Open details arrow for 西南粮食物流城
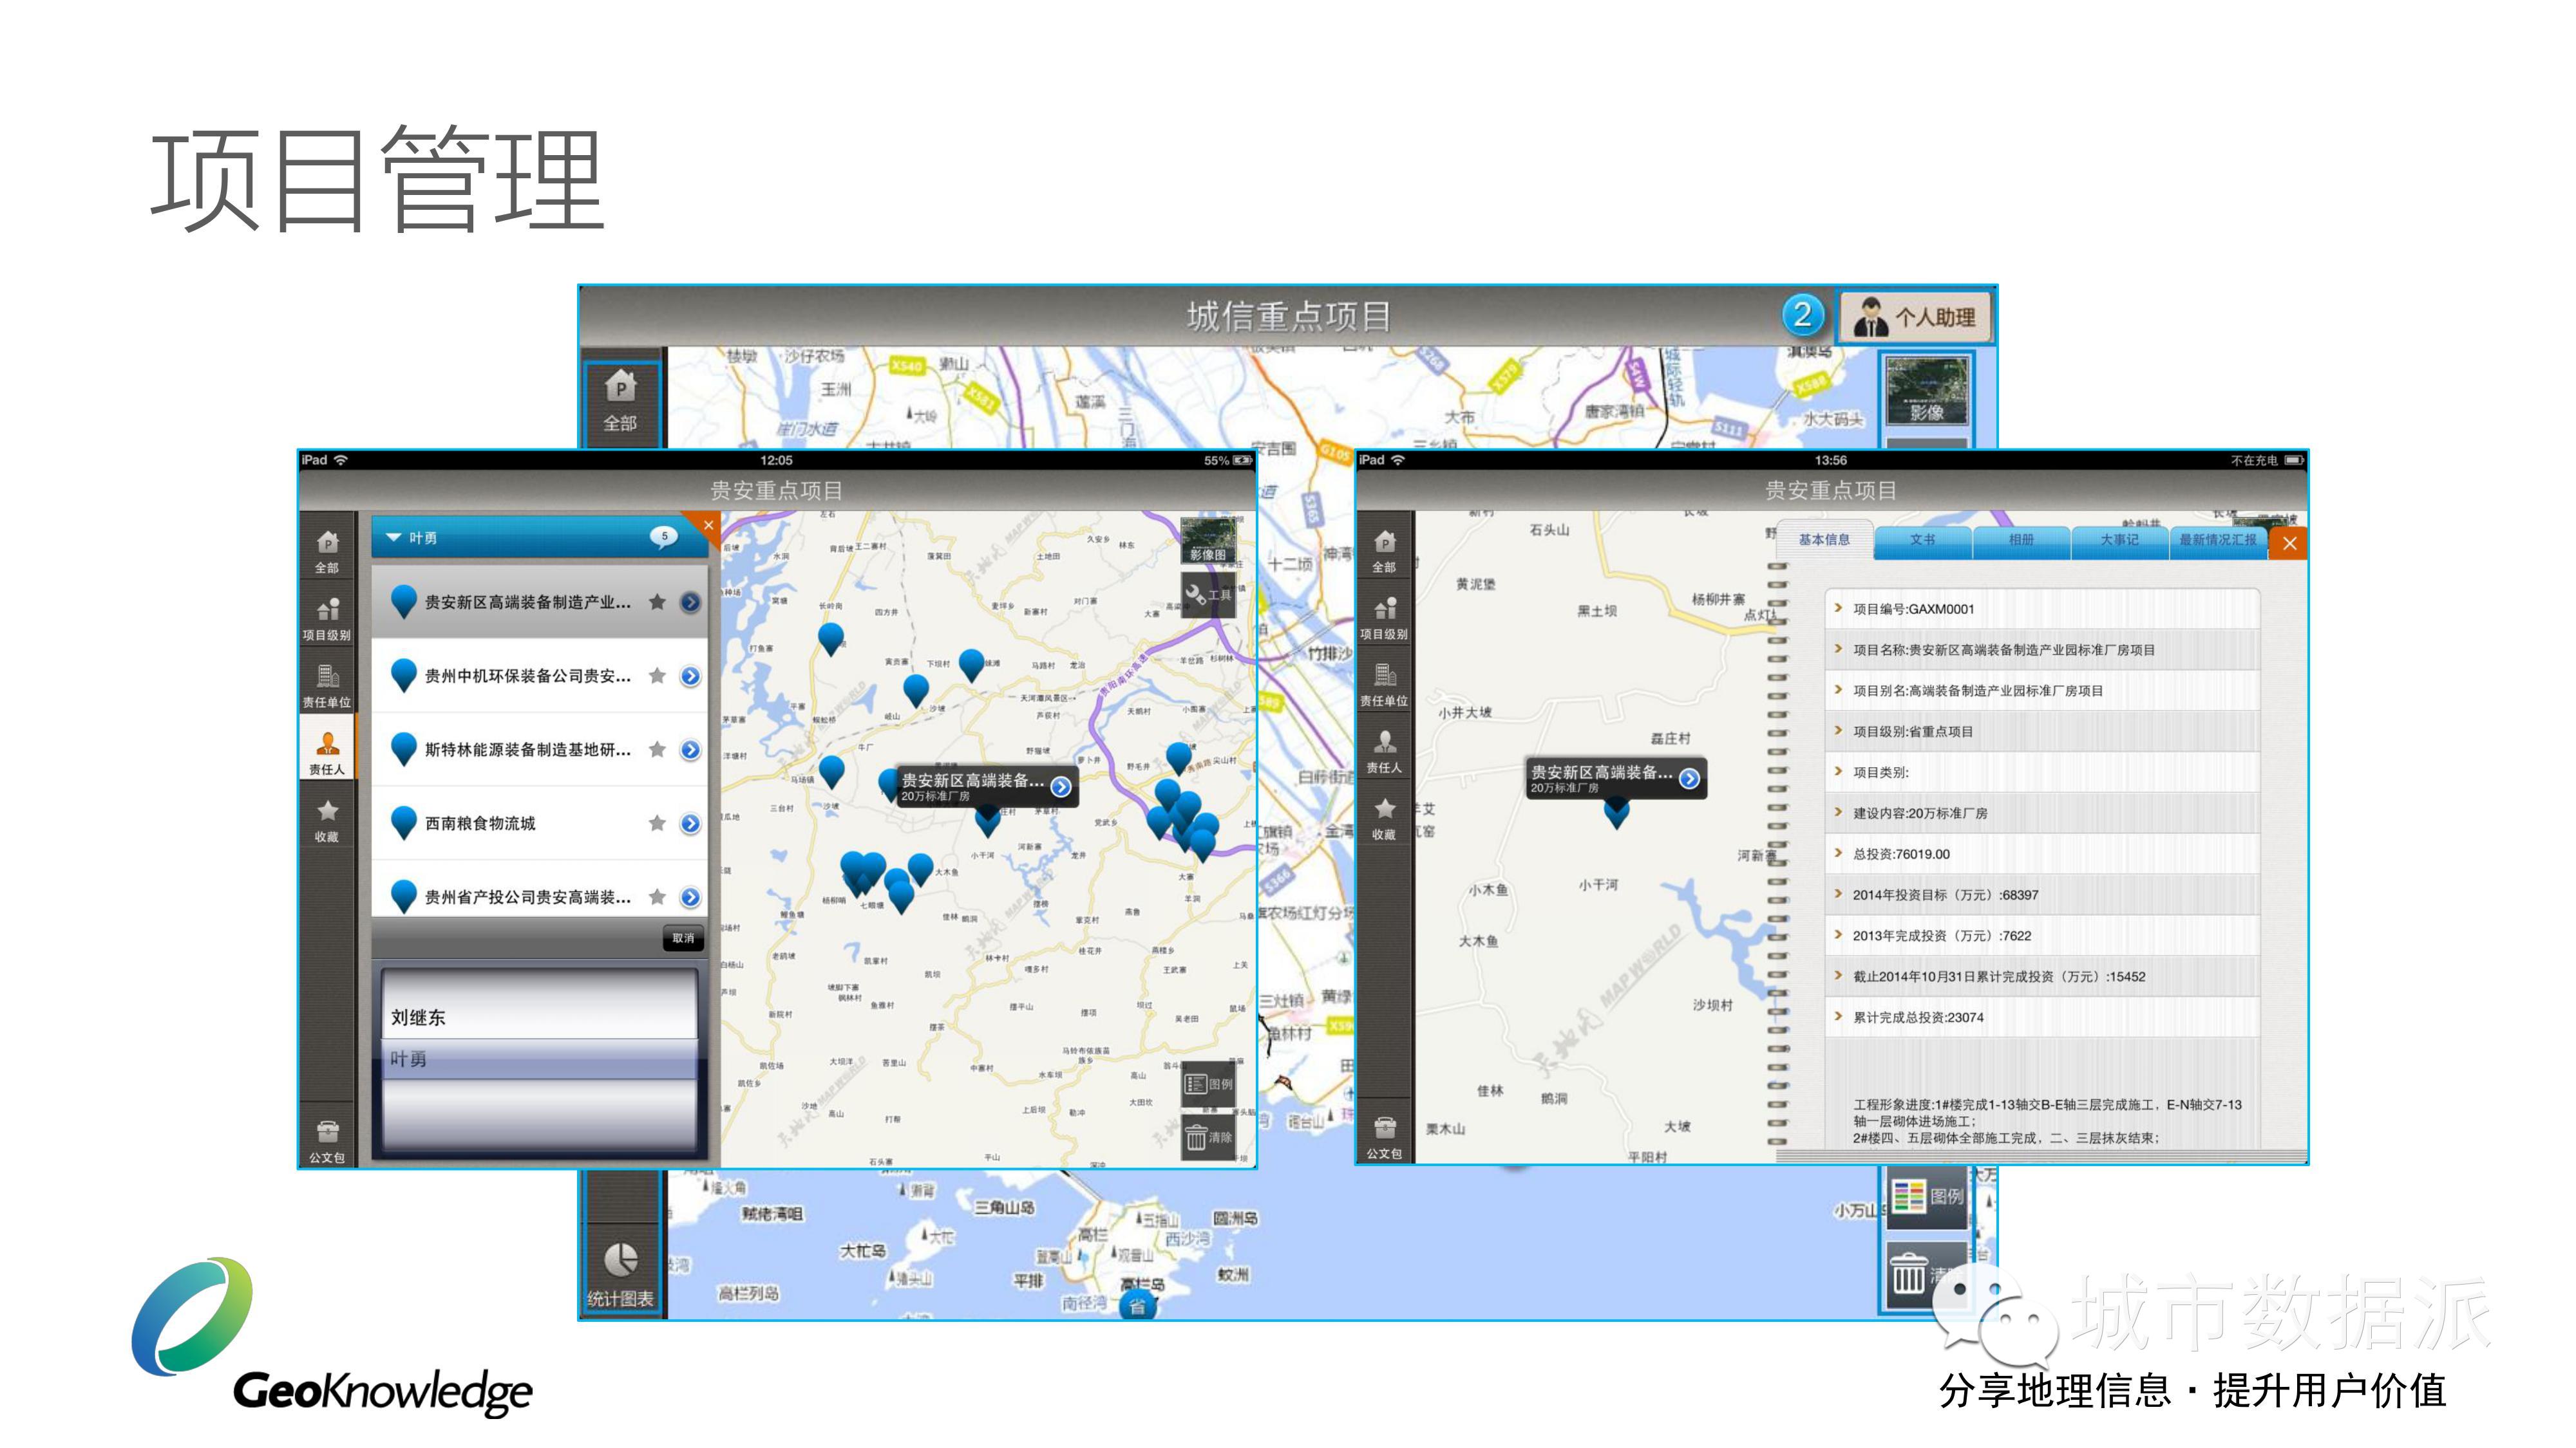This screenshot has height=1448, width=2576. pyautogui.click(x=690, y=824)
